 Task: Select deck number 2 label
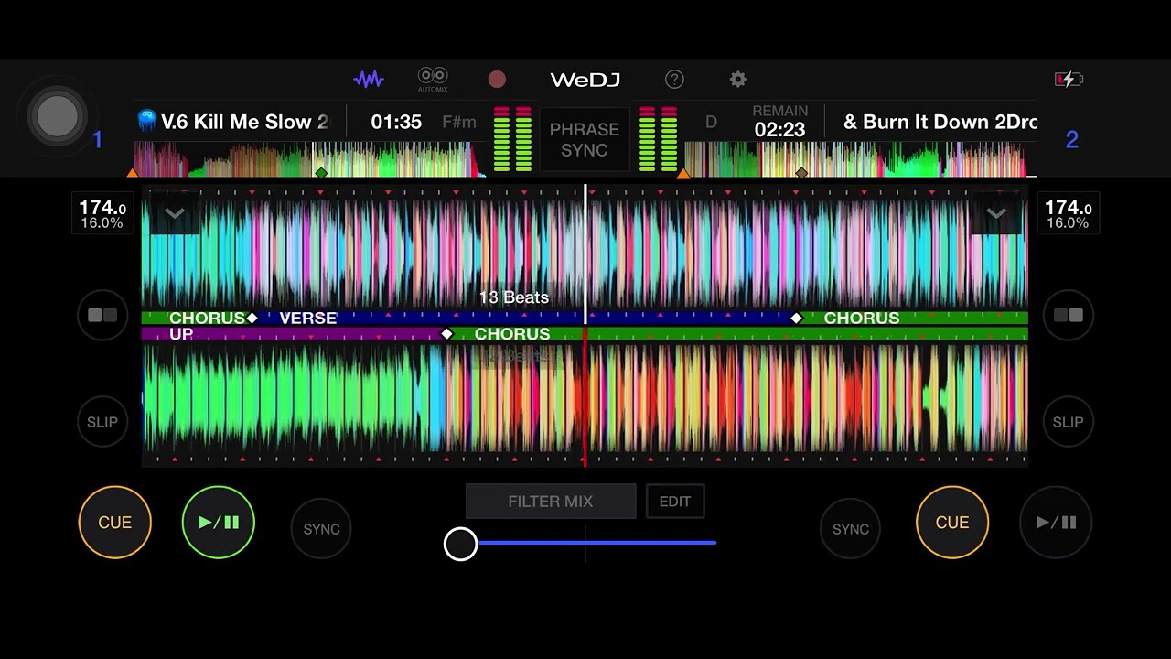pos(1072,140)
